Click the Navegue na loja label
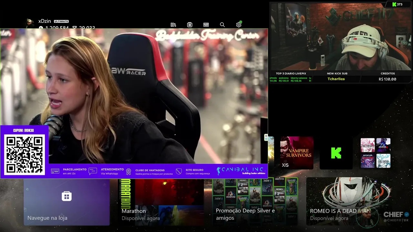Viewport: 413px width, 232px height. coord(47,218)
